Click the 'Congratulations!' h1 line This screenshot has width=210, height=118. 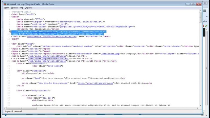38,73
